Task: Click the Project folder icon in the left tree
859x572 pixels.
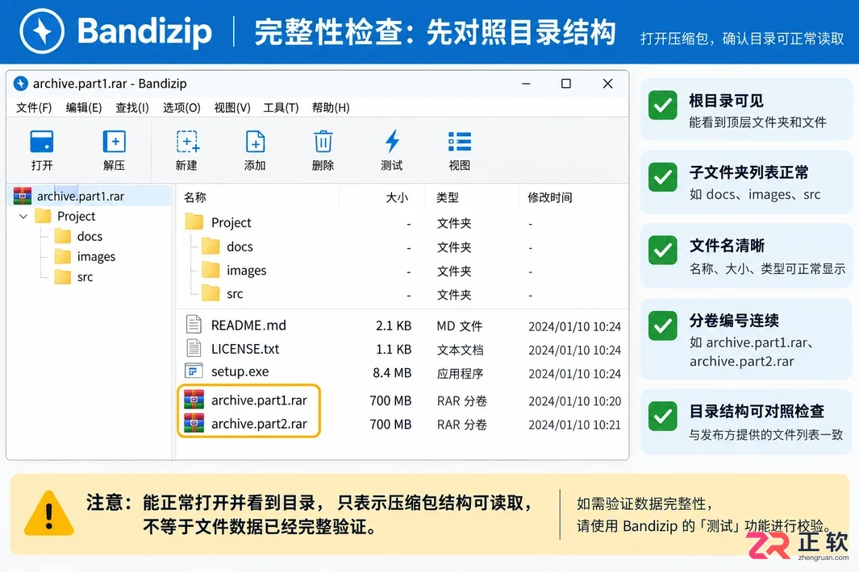Action: pyautogui.click(x=43, y=216)
